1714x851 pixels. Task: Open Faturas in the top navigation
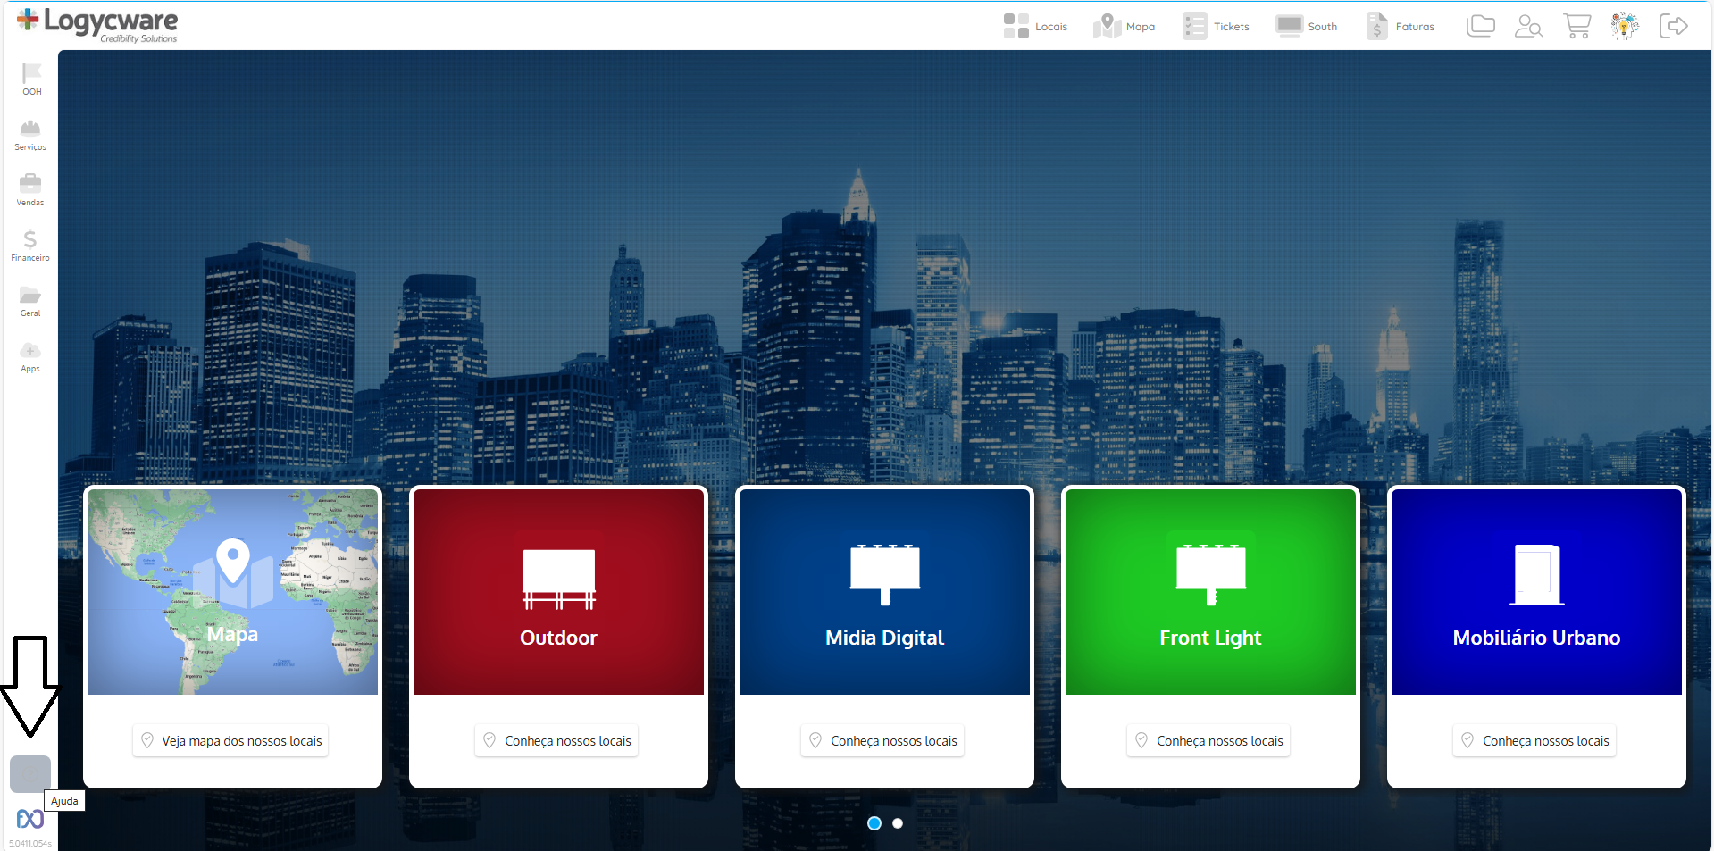(x=1400, y=27)
